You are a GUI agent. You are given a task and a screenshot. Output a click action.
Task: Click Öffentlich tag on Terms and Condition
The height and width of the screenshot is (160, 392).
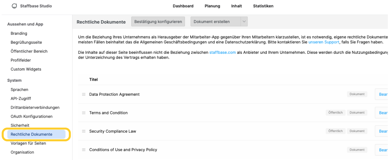[x=335, y=112]
